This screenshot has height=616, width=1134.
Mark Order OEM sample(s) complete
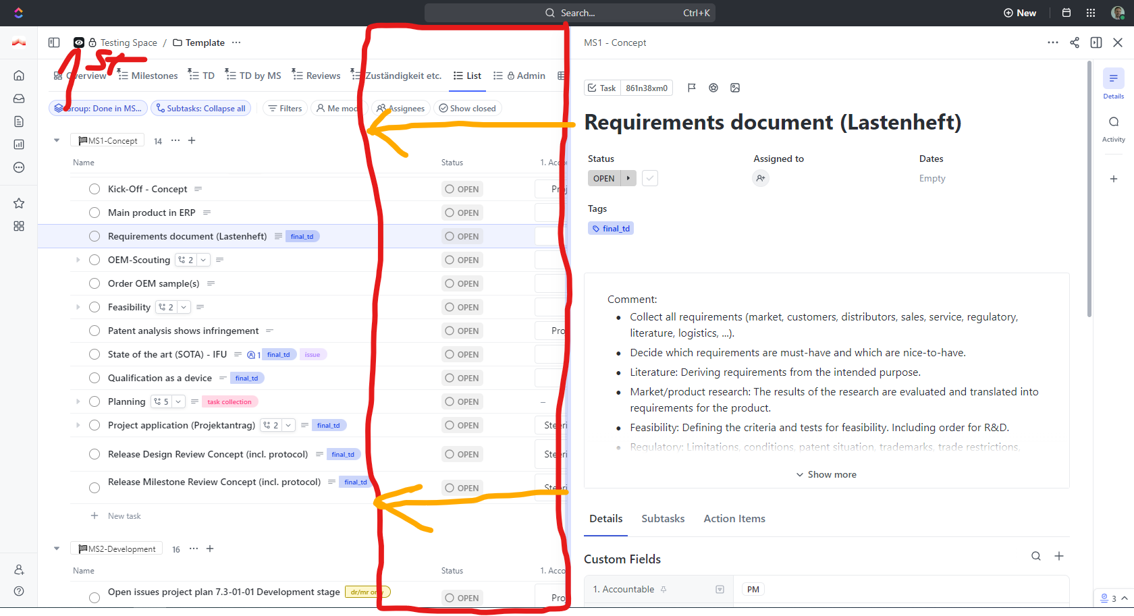click(94, 283)
